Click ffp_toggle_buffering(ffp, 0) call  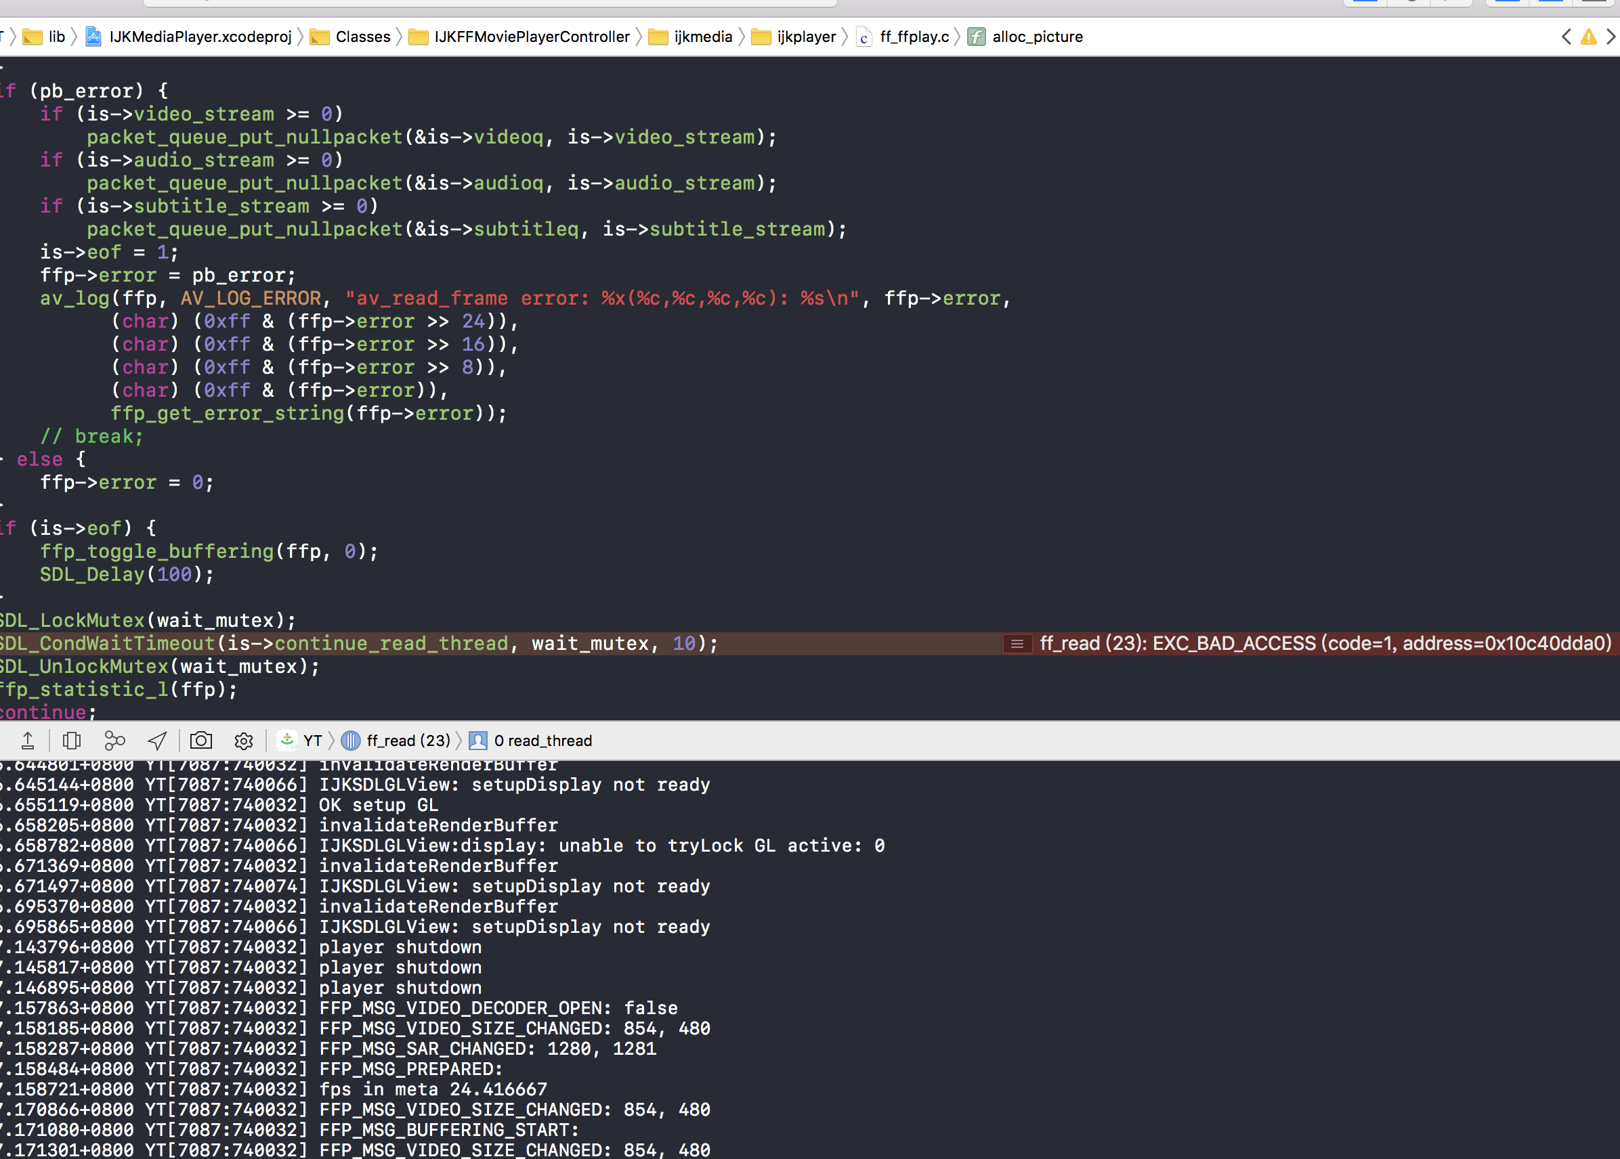click(209, 552)
